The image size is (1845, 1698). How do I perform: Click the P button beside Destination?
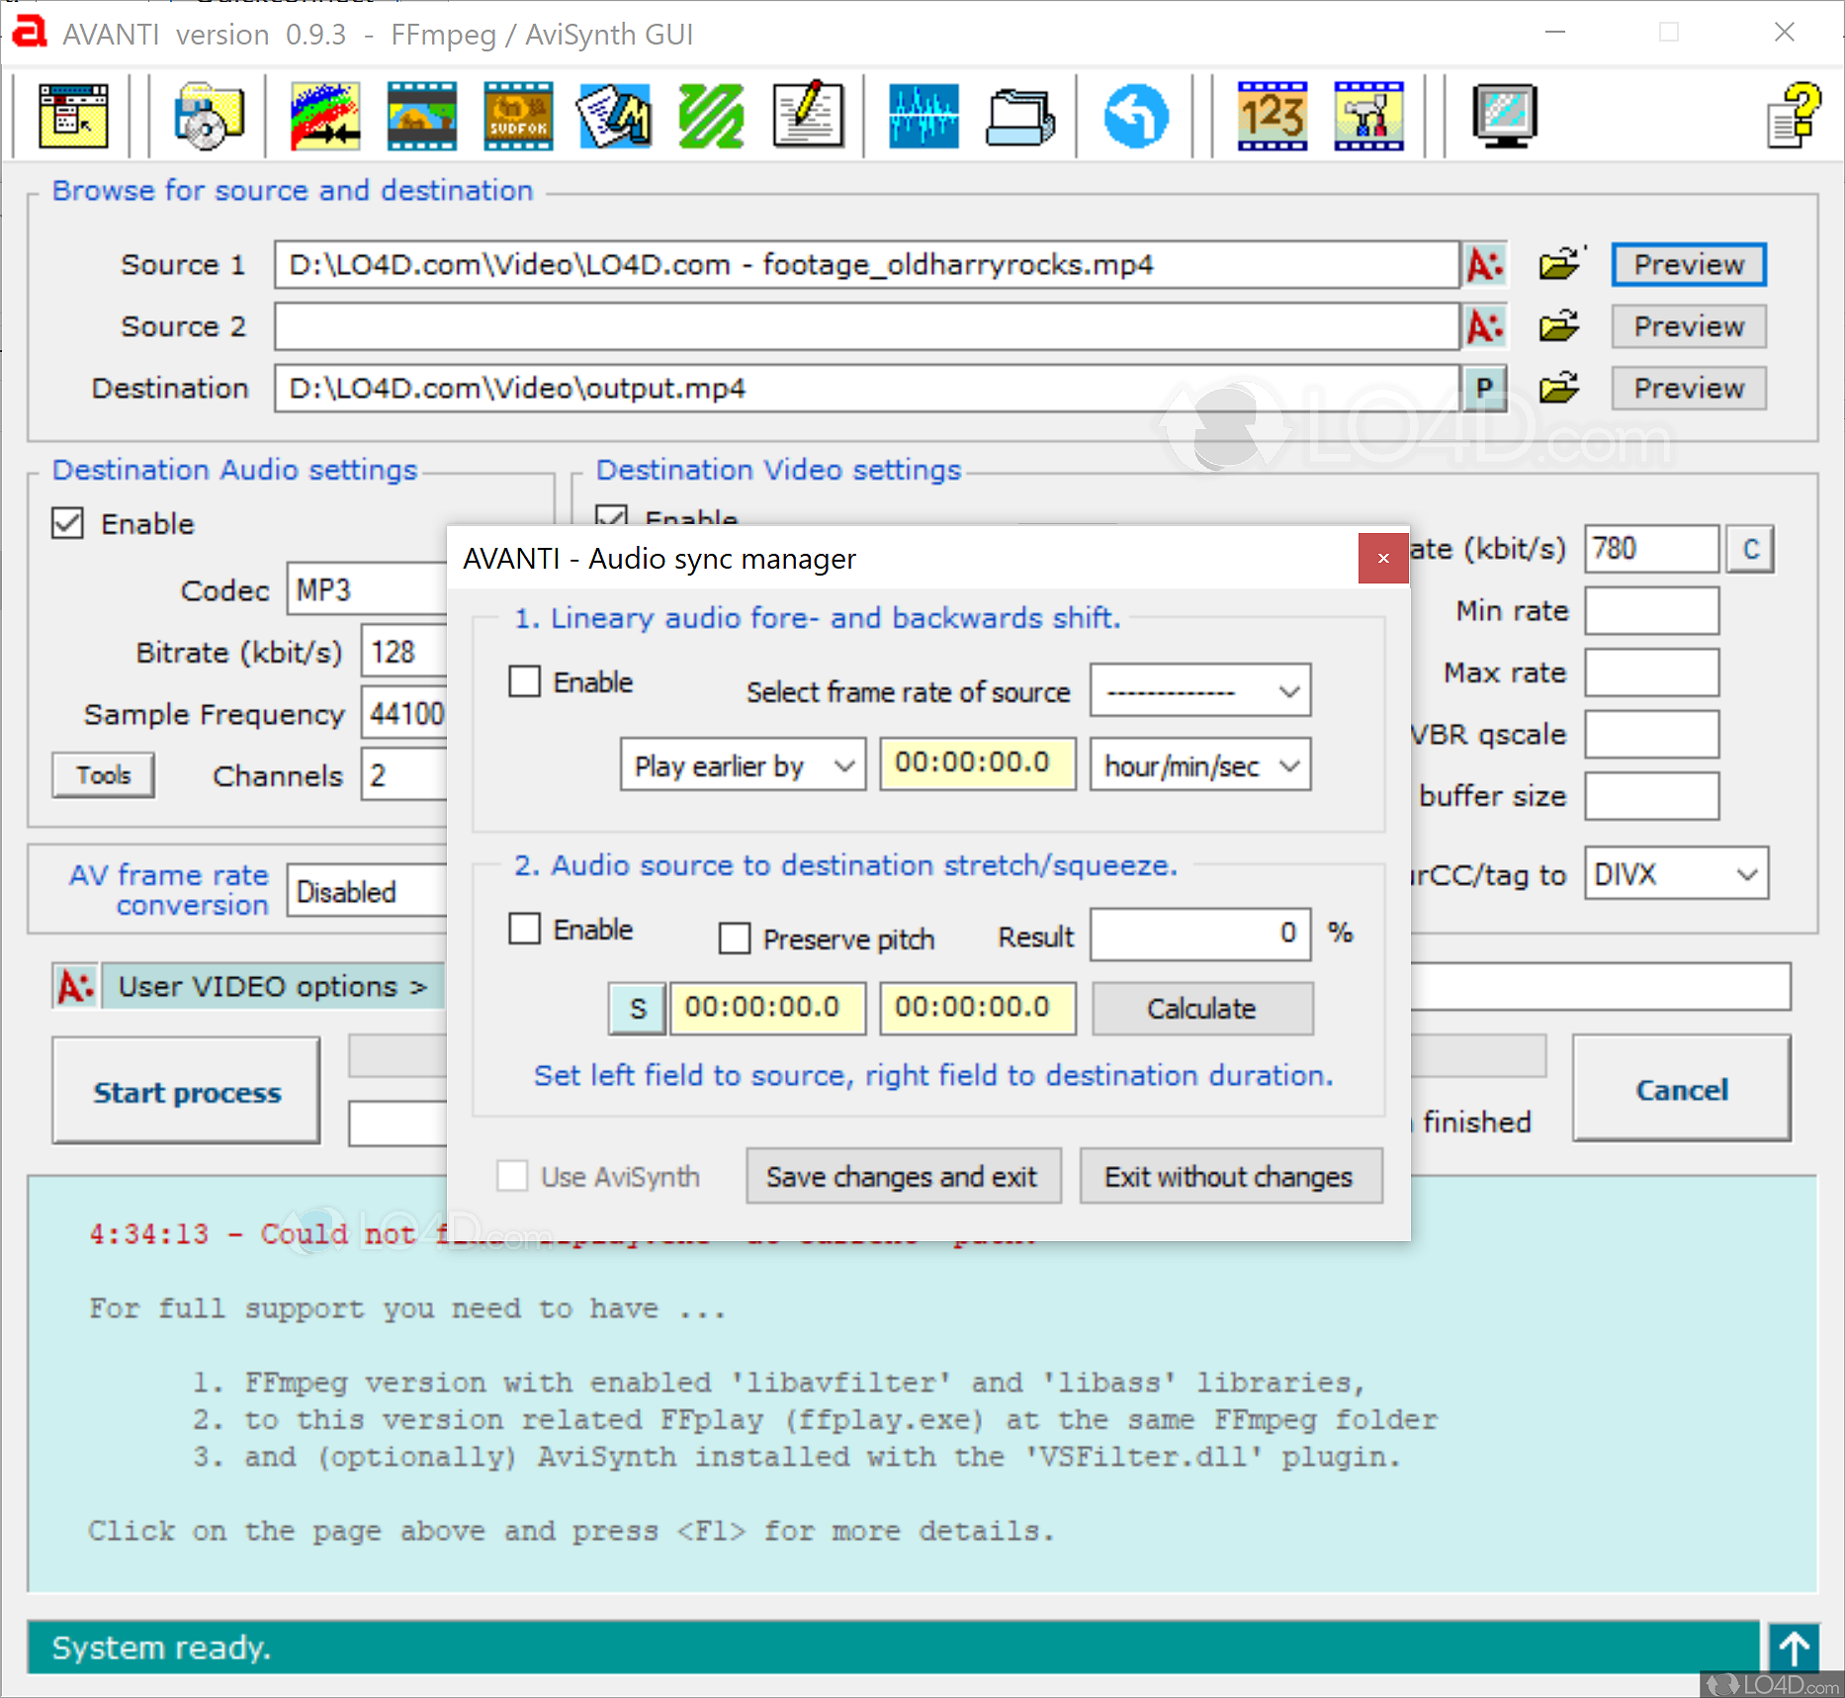1485,388
